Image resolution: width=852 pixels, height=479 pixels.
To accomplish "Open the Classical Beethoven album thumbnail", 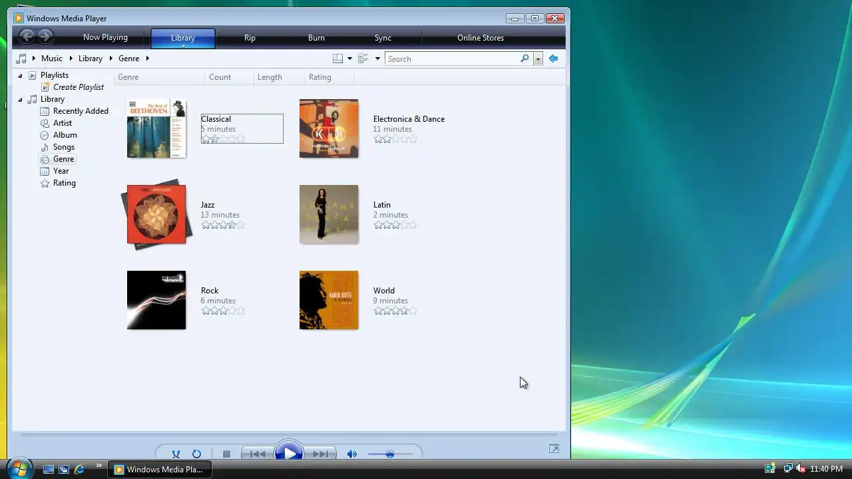I will point(156,128).
